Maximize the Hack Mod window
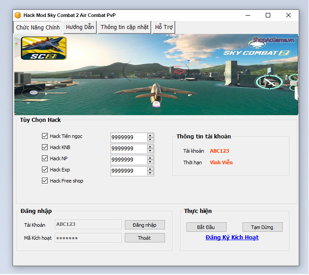309x275 pixels. pos(268,15)
